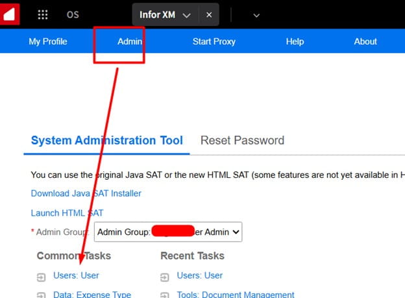Open the My Profile menu
Viewport: 405px width, 298px height.
click(48, 42)
